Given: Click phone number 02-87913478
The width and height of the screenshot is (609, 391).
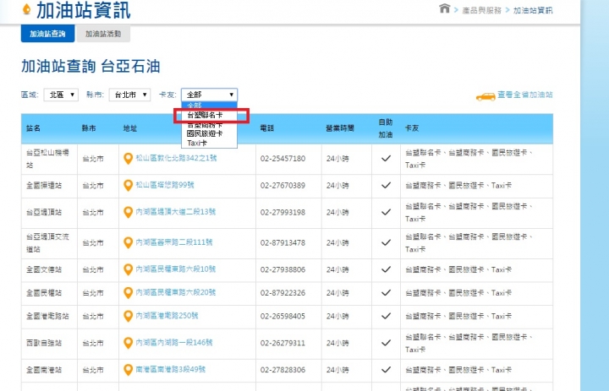Looking at the screenshot, I should click(x=283, y=243).
